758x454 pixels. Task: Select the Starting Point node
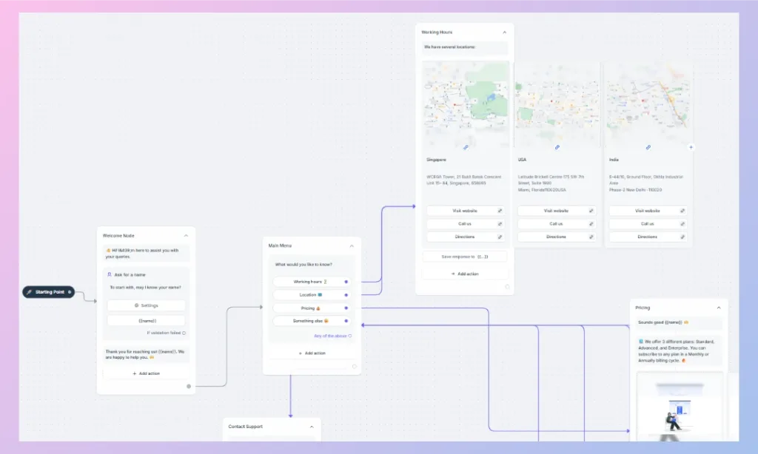pos(49,292)
